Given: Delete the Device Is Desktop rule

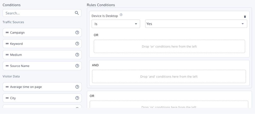Looking at the screenshot, I should [x=245, y=17].
